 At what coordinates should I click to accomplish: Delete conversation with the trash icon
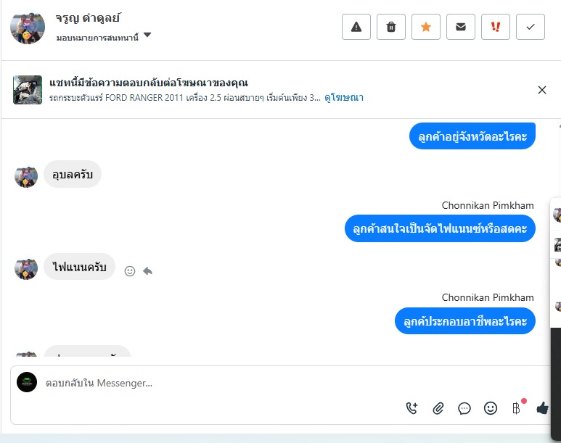coord(391,27)
